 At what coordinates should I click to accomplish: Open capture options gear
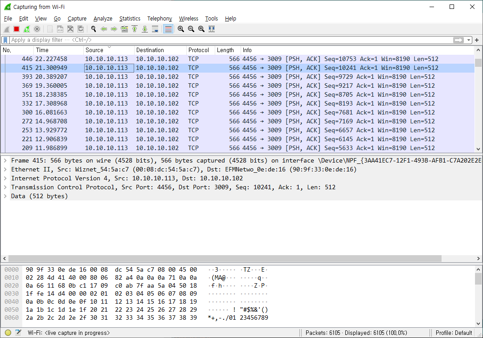click(37, 29)
